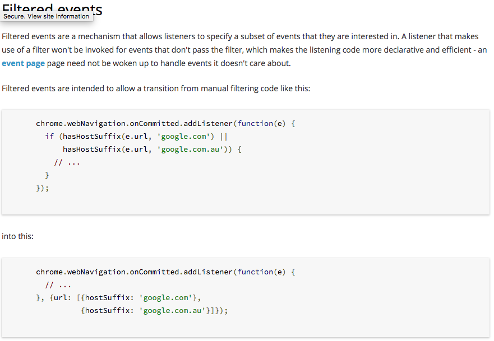Viewport: 494px width, 341px height.
Task: Click the "{hostSuffix: 'google.com.au'}]});" line
Action: tap(155, 311)
